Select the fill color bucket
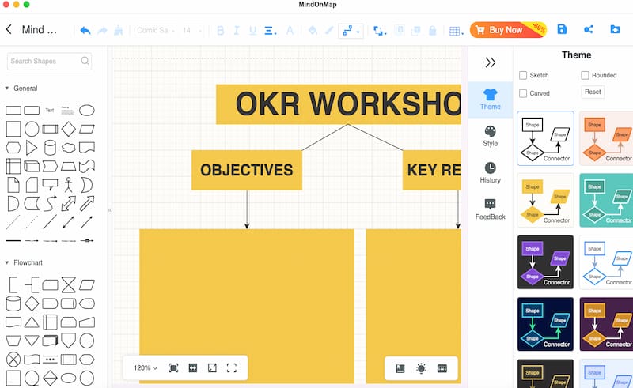The width and height of the screenshot is (633, 388). click(x=313, y=30)
